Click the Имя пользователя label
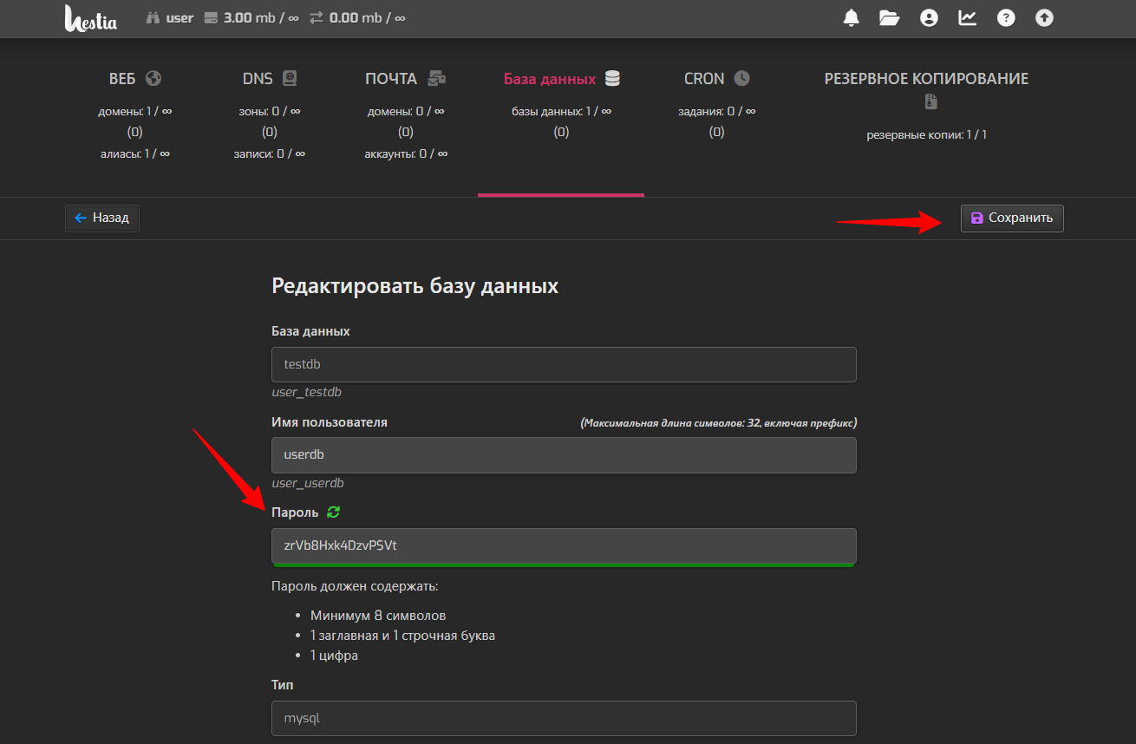Screen dimensions: 1136x744 tap(330, 422)
